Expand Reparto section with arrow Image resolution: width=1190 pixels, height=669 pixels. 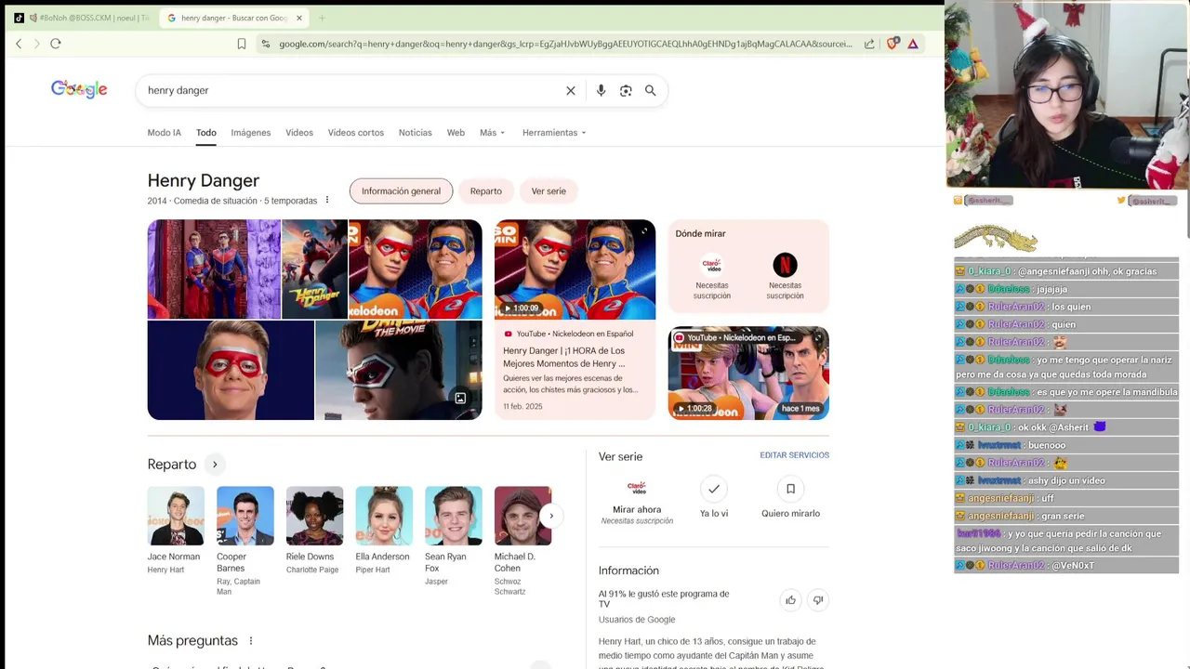point(215,465)
